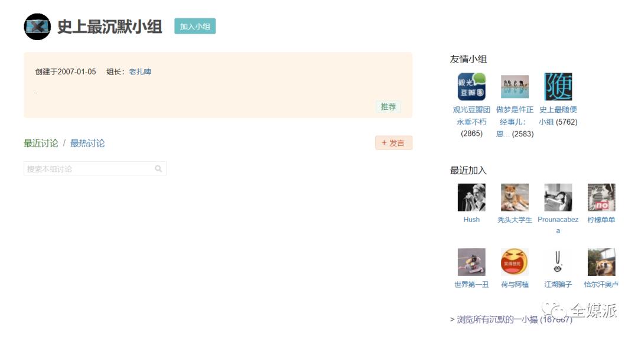The width and height of the screenshot is (638, 339).
Task: Join the group via 加入小组 button
Action: (x=195, y=27)
